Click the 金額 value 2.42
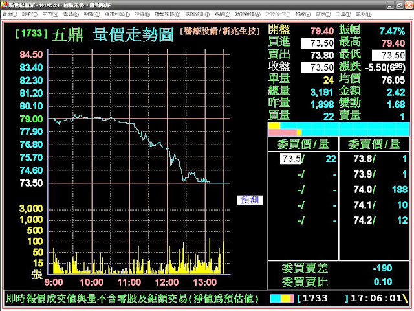Screen dimensions: 414x311 (x=396, y=92)
